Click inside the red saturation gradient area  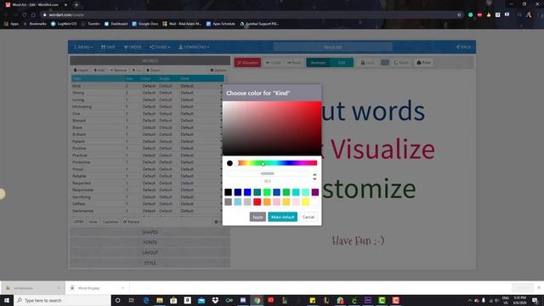coord(272,128)
